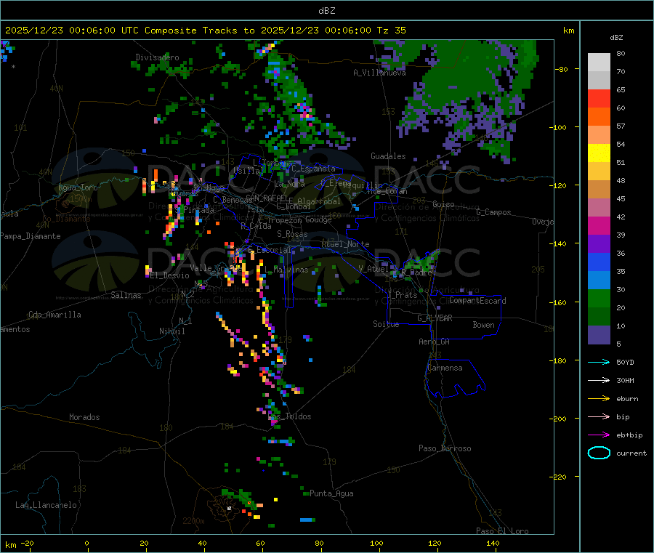Click the Cda_Amarilla location label
The width and height of the screenshot is (654, 553).
55,315
